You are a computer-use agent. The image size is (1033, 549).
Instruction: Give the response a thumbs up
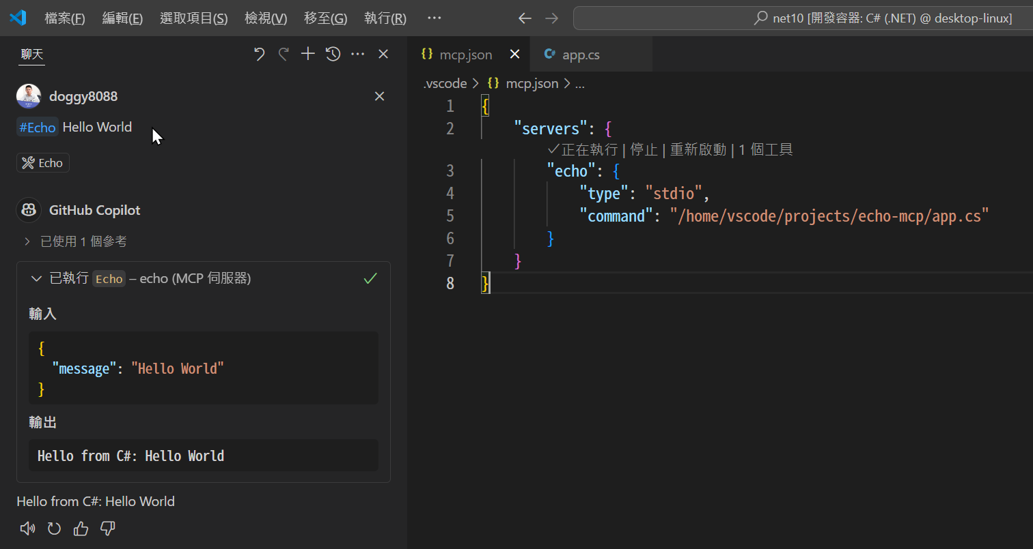[x=81, y=529]
